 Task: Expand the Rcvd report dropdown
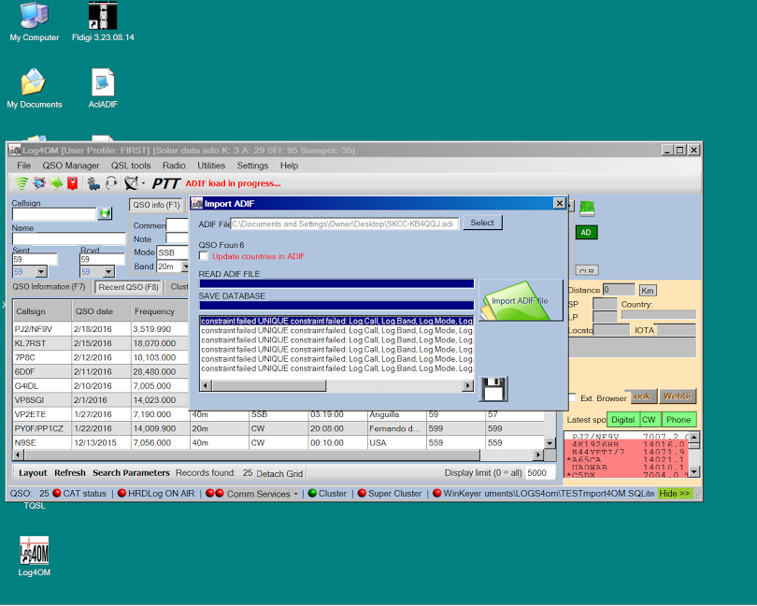coord(108,272)
